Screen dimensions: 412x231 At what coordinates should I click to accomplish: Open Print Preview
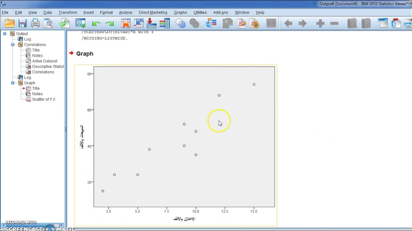(x=49, y=23)
